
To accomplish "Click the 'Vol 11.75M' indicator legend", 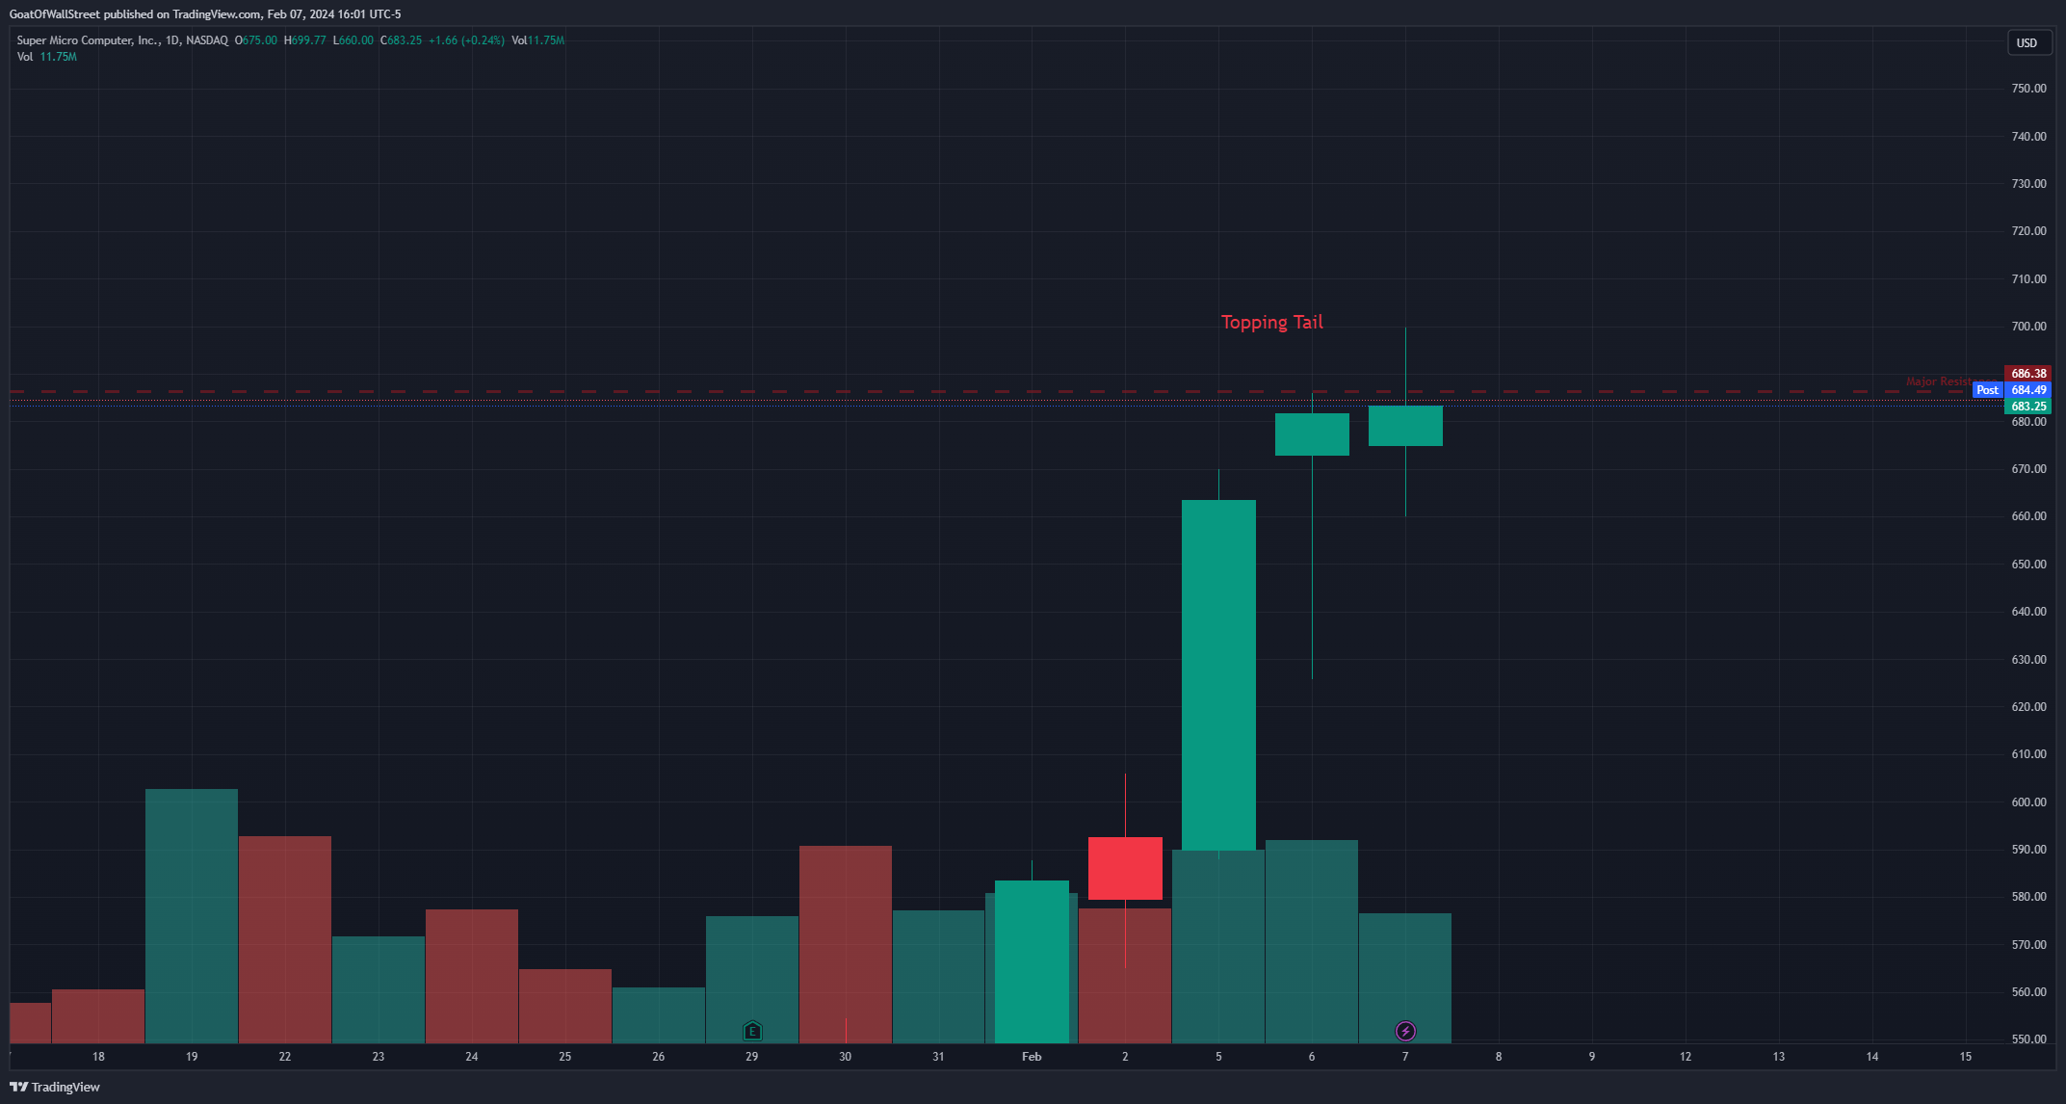I will pyautogui.click(x=47, y=57).
